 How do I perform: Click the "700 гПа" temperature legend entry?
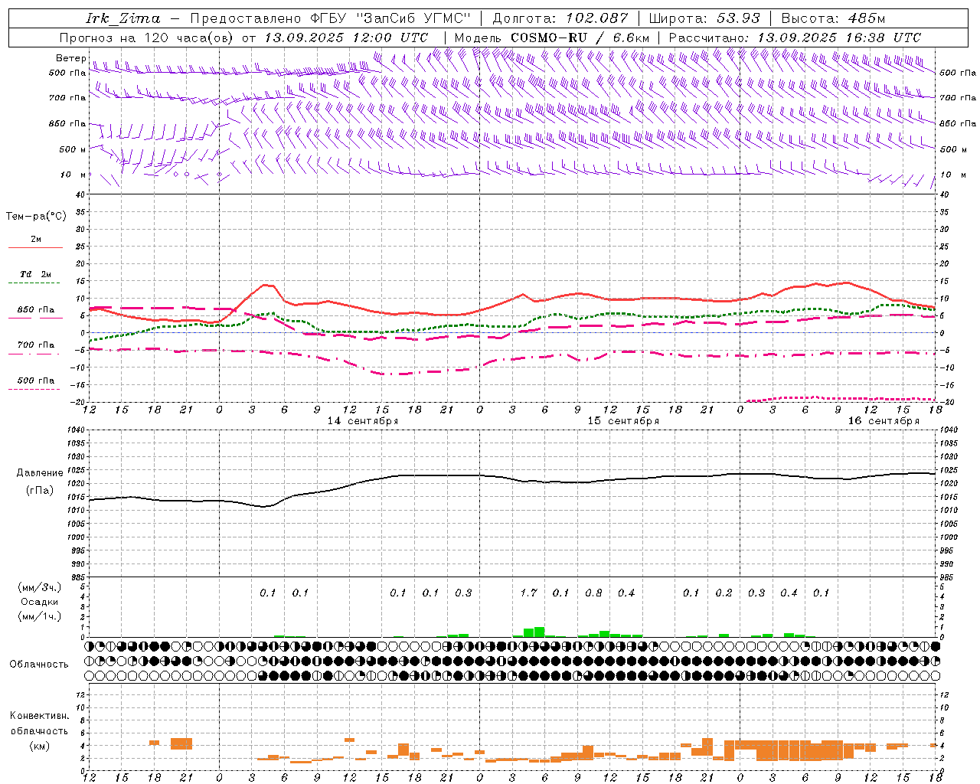tap(35, 345)
